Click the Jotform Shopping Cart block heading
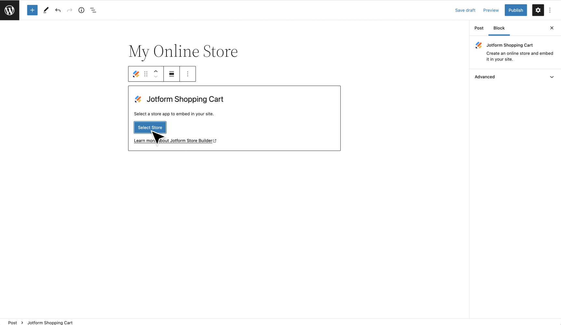This screenshot has height=325, width=561. click(x=185, y=99)
